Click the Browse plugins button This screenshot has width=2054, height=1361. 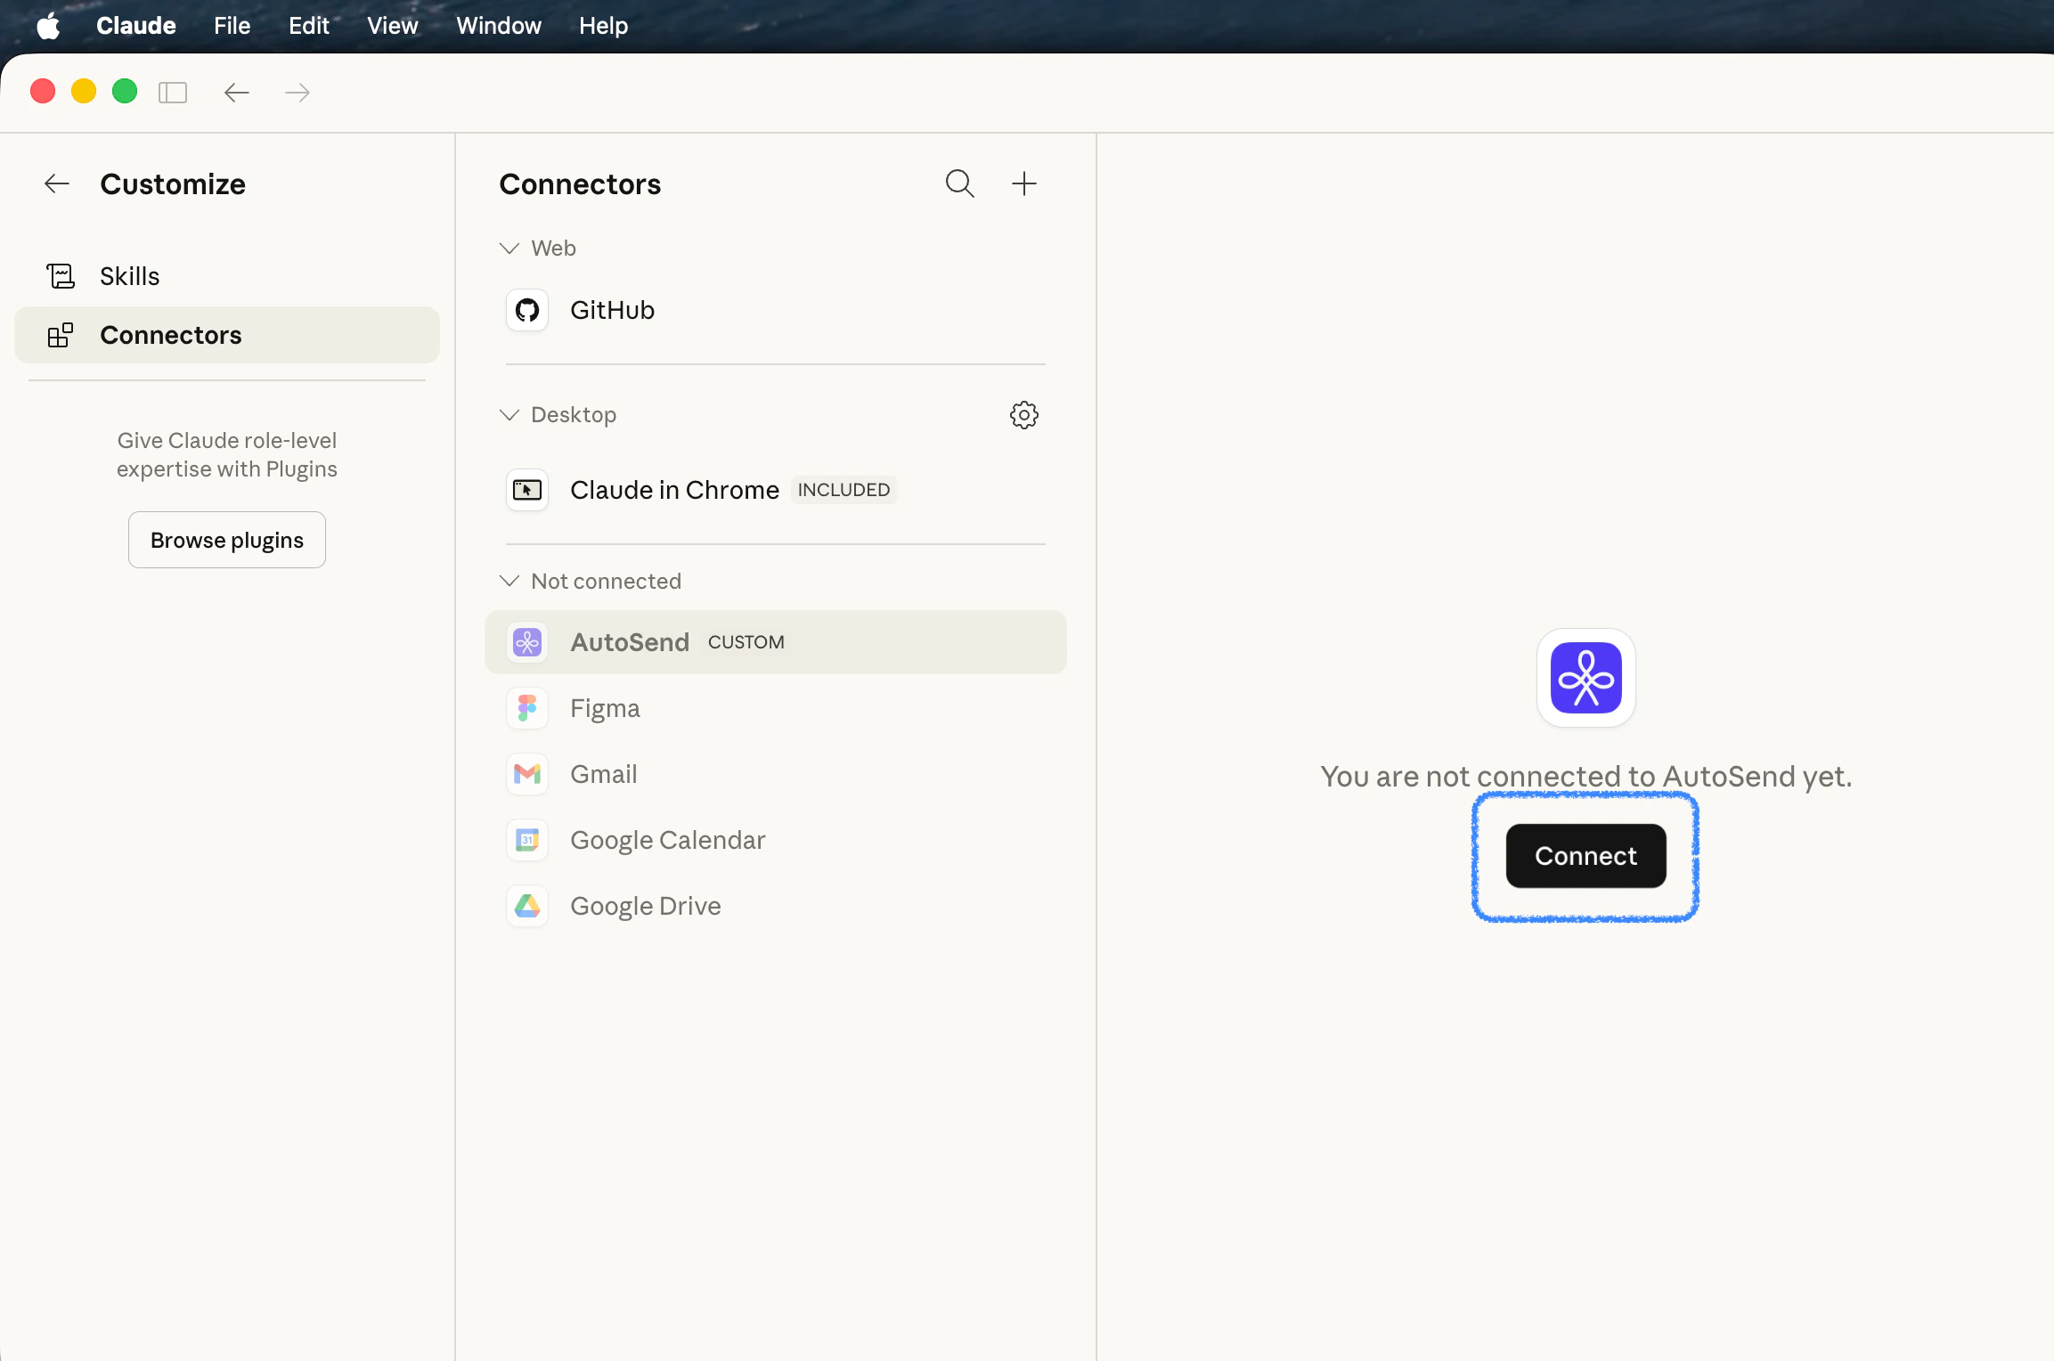227,541
